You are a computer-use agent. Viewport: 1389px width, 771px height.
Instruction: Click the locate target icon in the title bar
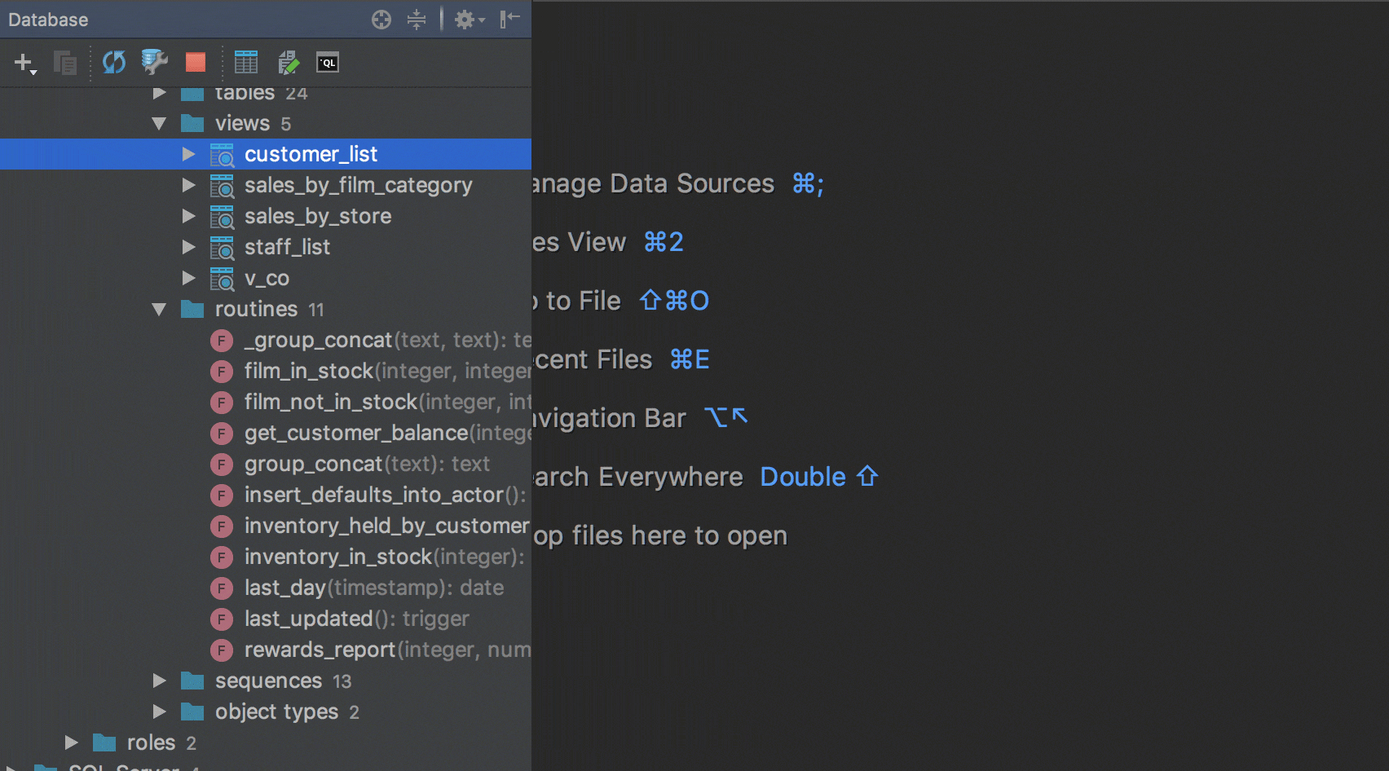(x=381, y=19)
